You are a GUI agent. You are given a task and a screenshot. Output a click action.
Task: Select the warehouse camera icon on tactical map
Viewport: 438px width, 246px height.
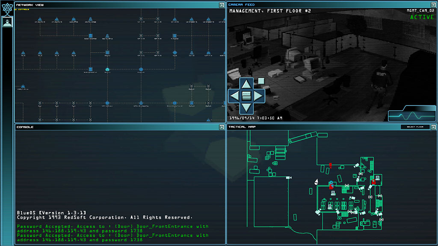coord(289,177)
